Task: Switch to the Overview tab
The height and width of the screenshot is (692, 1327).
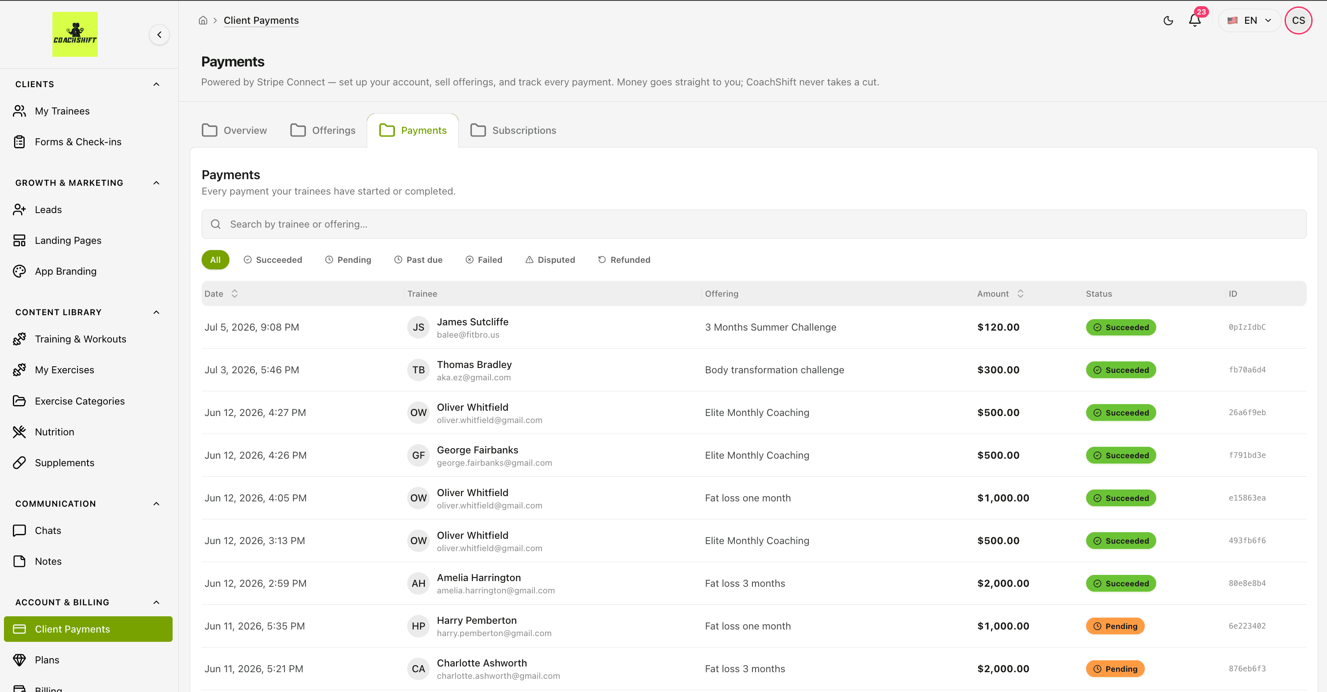Action: (x=234, y=130)
